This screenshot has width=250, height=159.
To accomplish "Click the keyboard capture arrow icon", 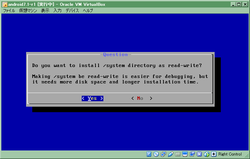I will pyautogui.click(x=214, y=154).
